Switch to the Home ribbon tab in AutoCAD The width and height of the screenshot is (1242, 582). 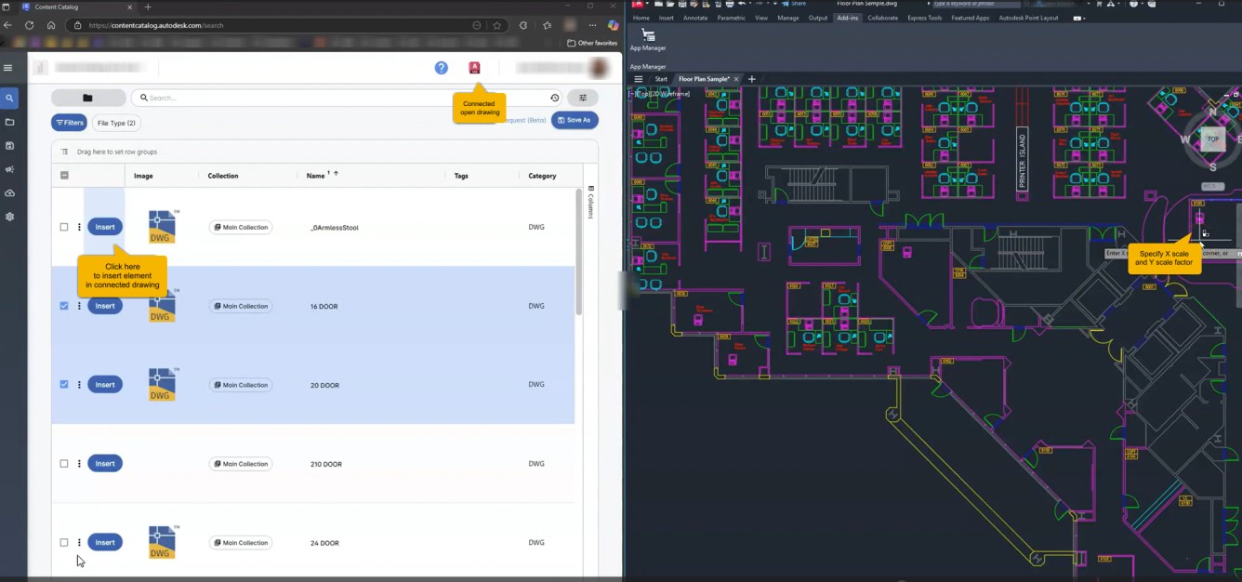(641, 18)
